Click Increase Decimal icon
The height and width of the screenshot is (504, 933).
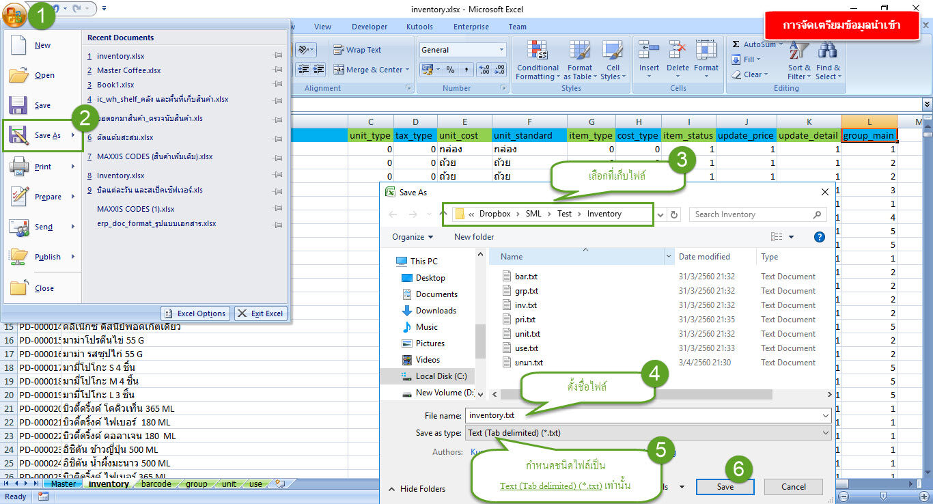[484, 70]
